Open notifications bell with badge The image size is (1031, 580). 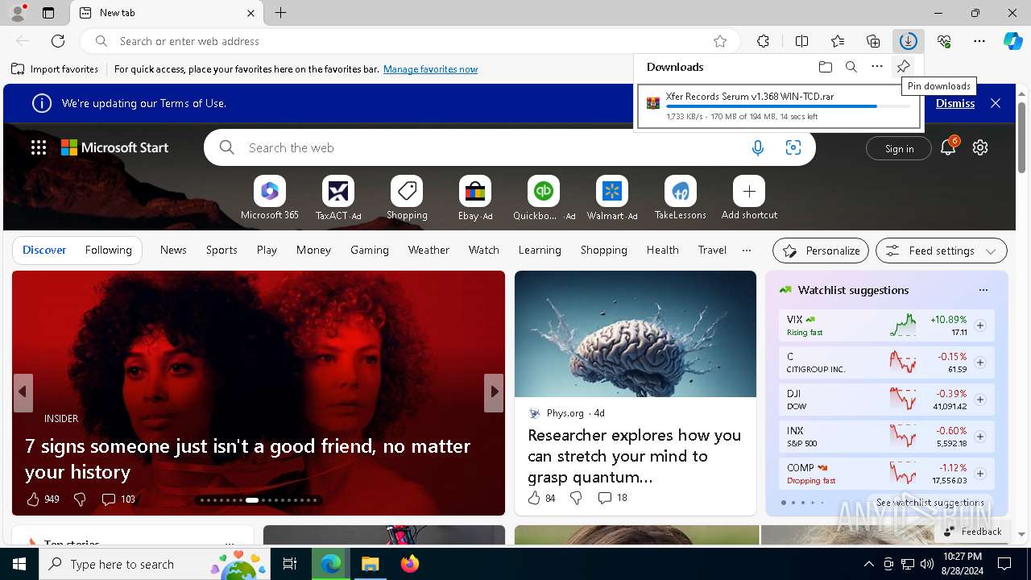[x=948, y=147]
